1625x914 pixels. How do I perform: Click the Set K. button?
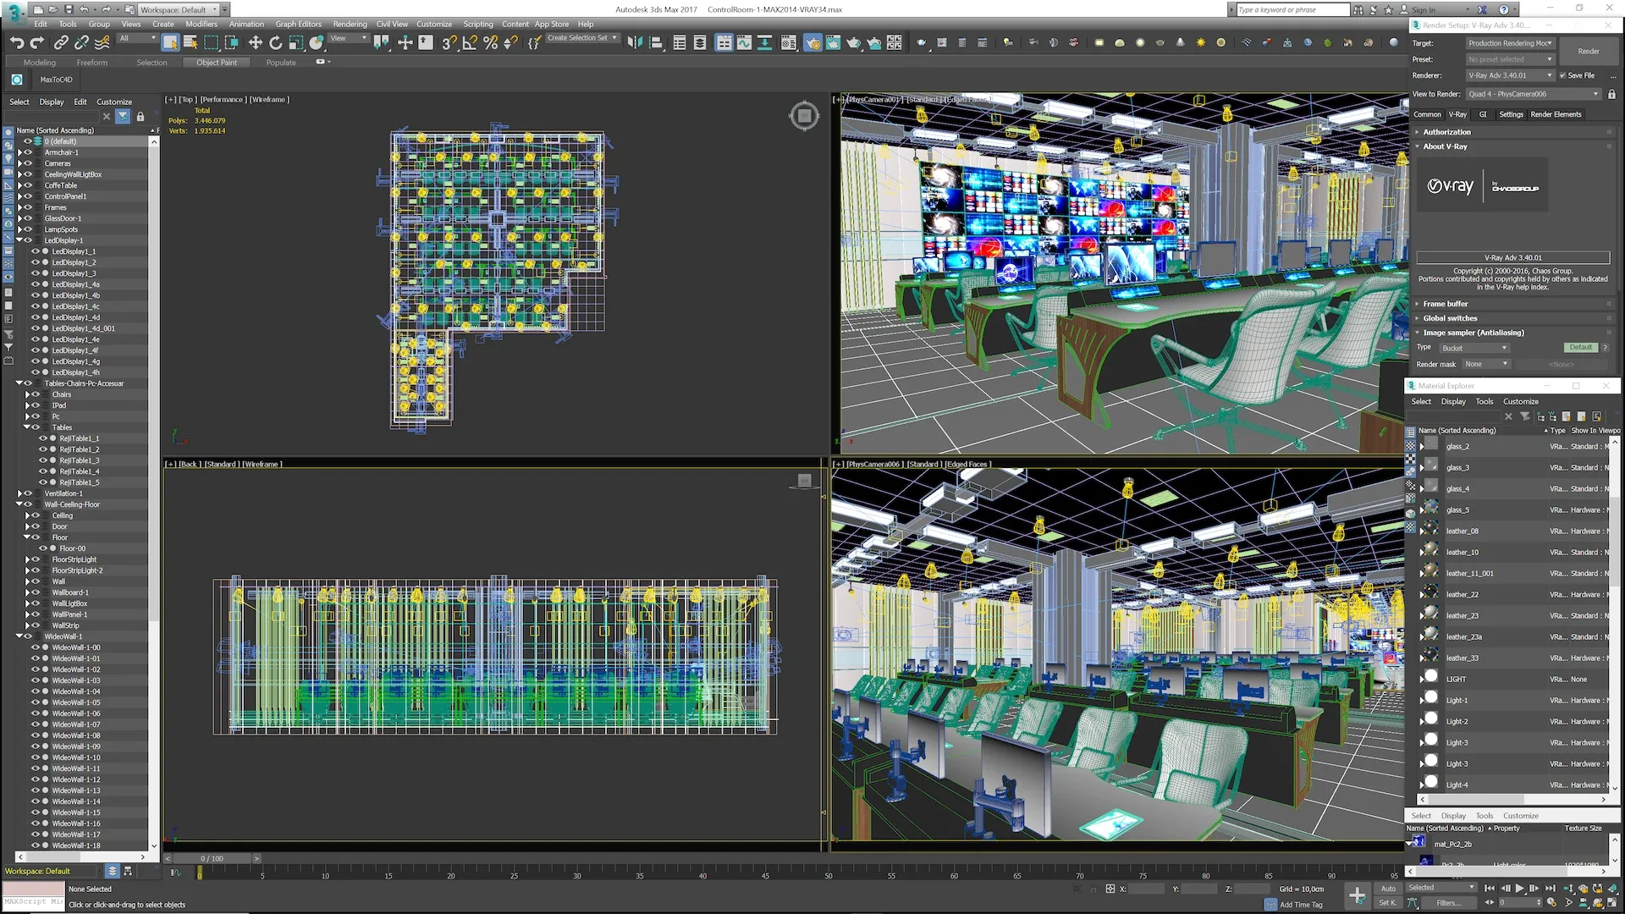[1388, 903]
